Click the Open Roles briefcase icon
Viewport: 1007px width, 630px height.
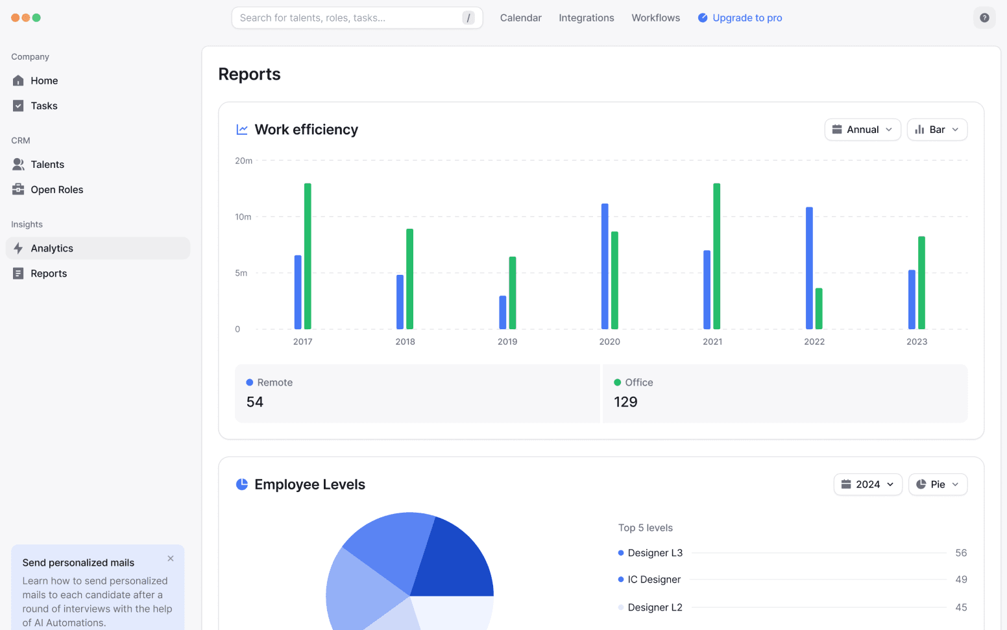point(18,190)
